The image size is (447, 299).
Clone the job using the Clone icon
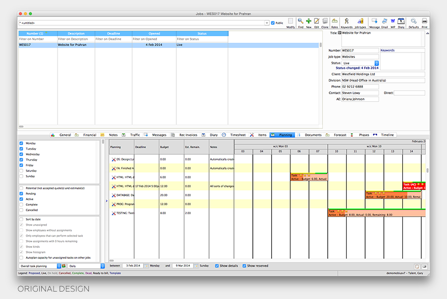(x=325, y=21)
